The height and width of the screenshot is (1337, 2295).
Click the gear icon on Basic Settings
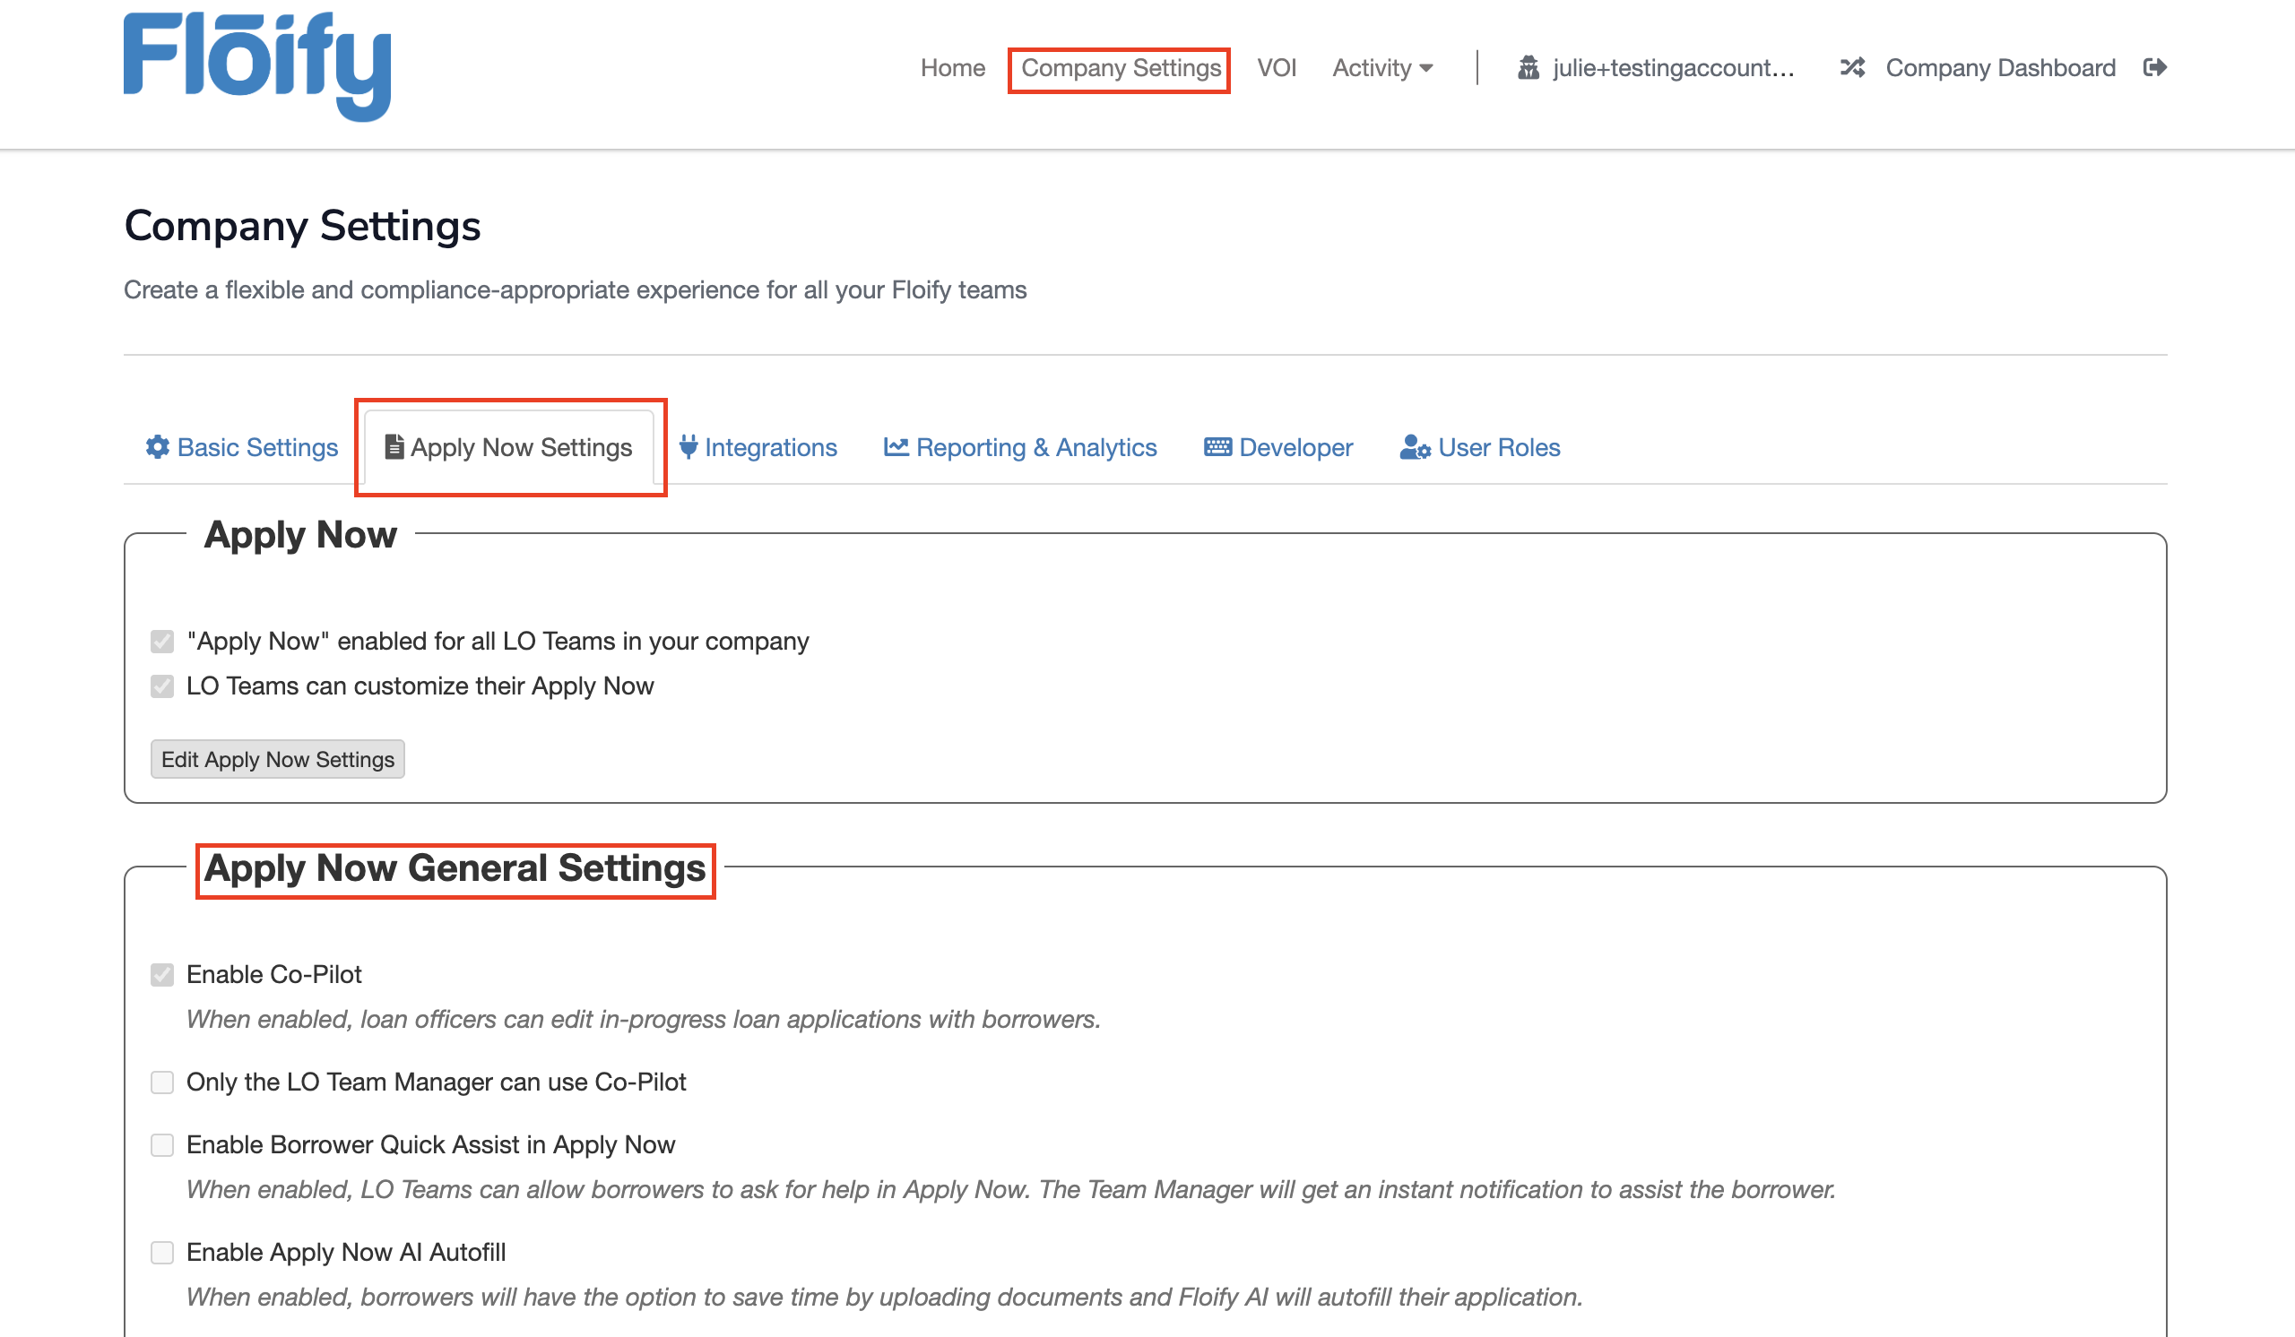(158, 447)
